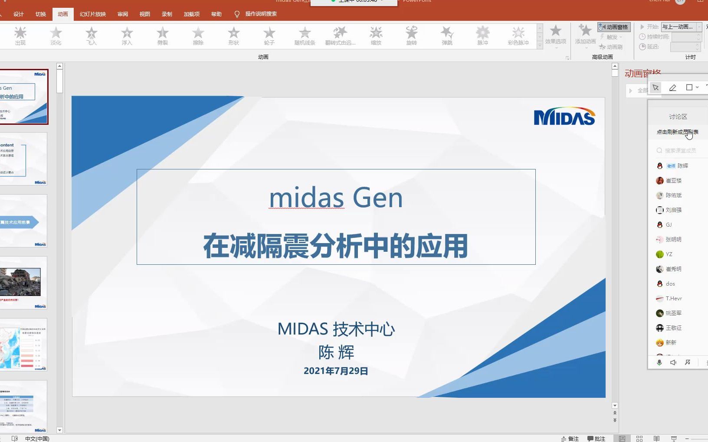Select the 轮子 wheel animation
This screenshot has width=708, height=442.
(269, 36)
